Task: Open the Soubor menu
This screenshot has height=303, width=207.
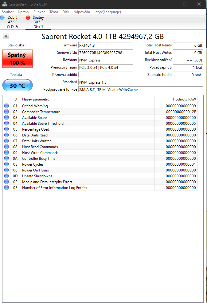Action: pos(8,12)
